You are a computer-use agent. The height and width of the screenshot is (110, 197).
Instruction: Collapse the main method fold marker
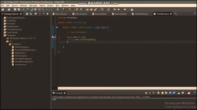(57, 27)
